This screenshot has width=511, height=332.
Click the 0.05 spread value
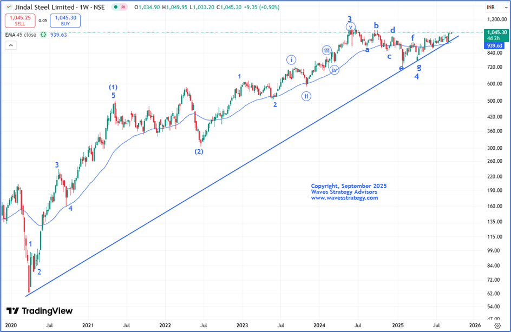[x=43, y=21]
